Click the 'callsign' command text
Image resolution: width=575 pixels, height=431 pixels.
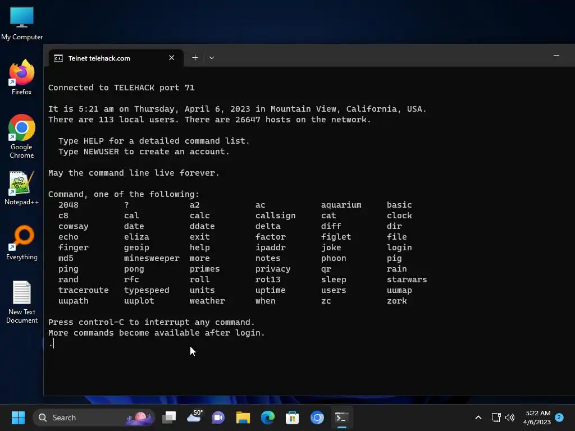[275, 216]
